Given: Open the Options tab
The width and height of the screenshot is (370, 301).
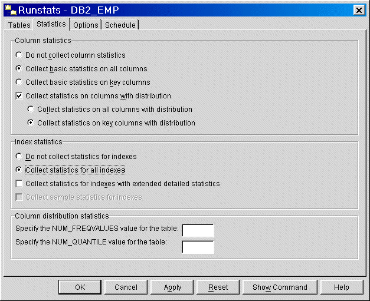Looking at the screenshot, I should coord(86,25).
